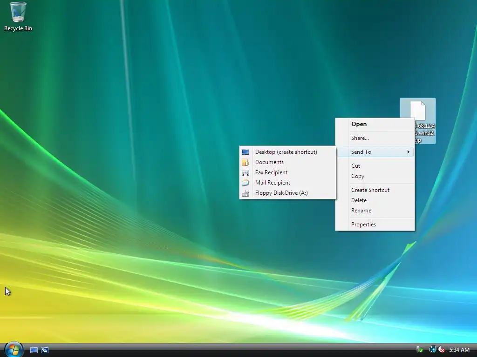Send the file to Documents
The height and width of the screenshot is (357, 477).
(x=288, y=162)
